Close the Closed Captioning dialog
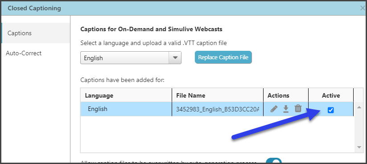 [x=363, y=8]
